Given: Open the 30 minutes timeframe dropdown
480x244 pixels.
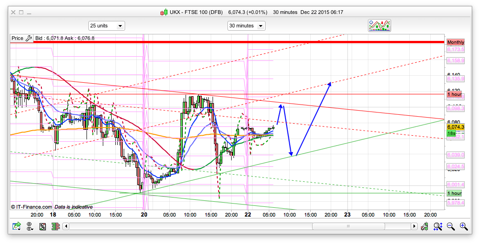Looking at the screenshot, I should 246,26.
